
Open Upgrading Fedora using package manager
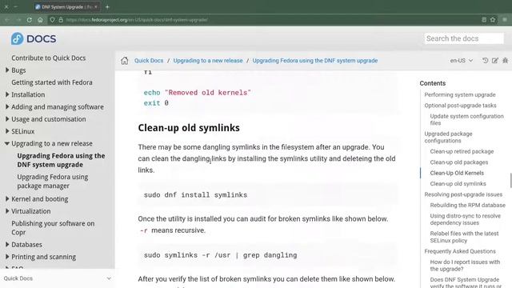pyautogui.click(x=53, y=182)
